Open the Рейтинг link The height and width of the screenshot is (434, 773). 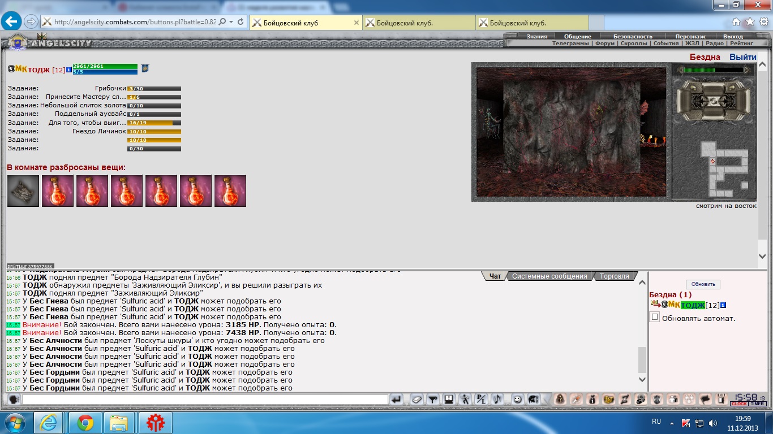coord(741,43)
